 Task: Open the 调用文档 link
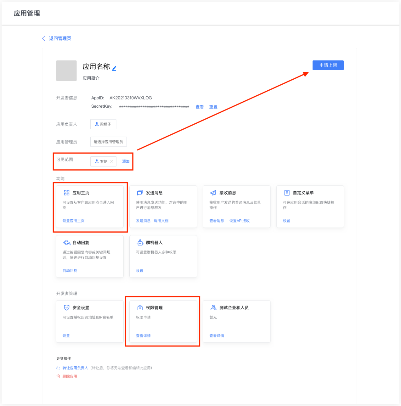coord(161,221)
